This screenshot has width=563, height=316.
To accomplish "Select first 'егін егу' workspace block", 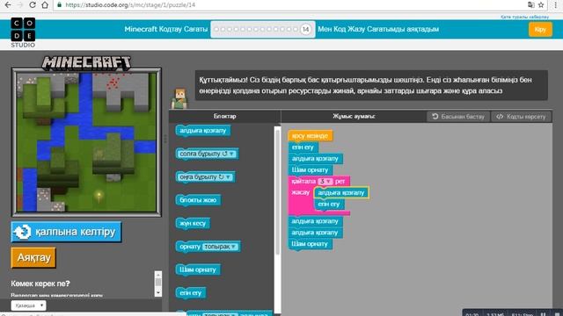I will pos(303,147).
